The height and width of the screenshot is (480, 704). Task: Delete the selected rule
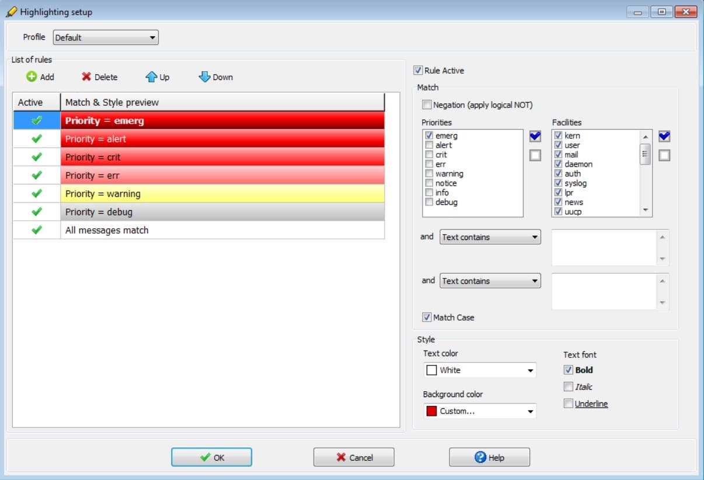pos(100,77)
